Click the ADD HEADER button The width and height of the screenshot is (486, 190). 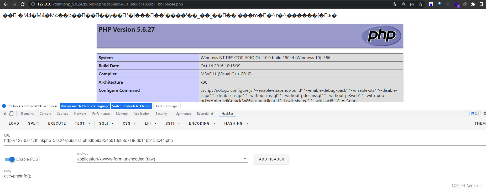(271, 159)
